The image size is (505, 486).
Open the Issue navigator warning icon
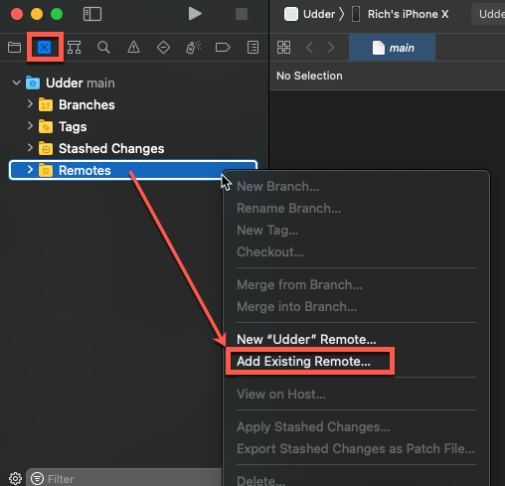click(133, 48)
